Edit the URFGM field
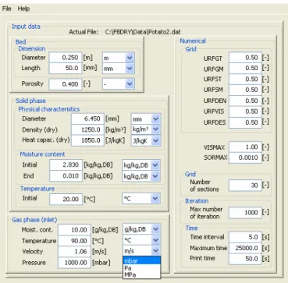Viewport: 288px width, 283px height. click(x=245, y=69)
